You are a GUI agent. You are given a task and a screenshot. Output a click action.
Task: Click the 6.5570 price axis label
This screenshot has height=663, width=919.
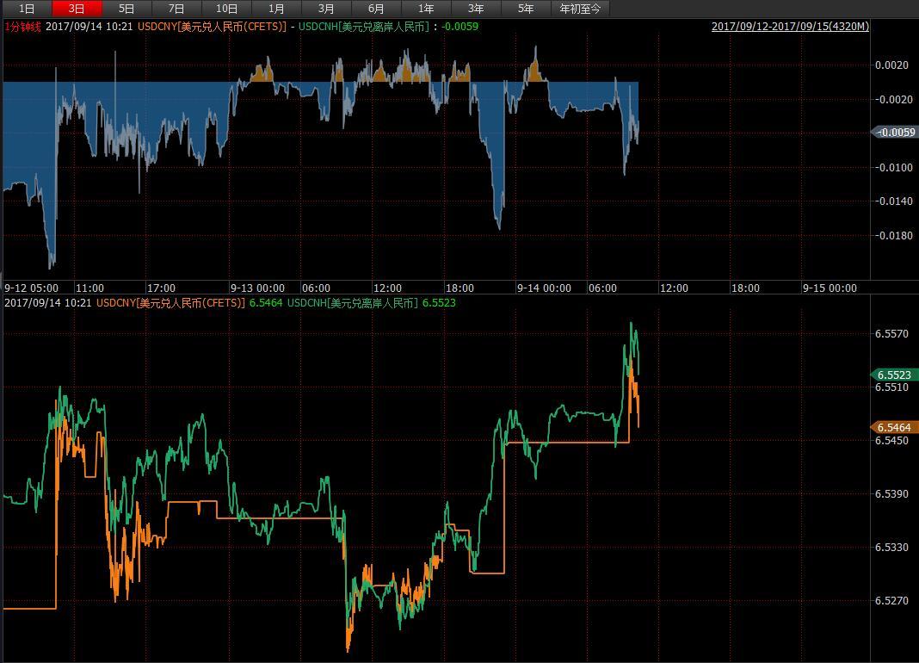891,334
